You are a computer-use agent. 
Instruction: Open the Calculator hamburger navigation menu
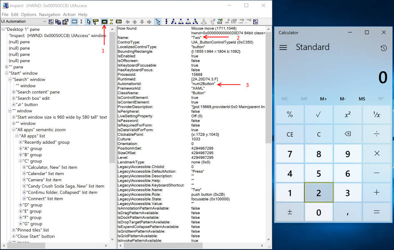click(x=283, y=47)
